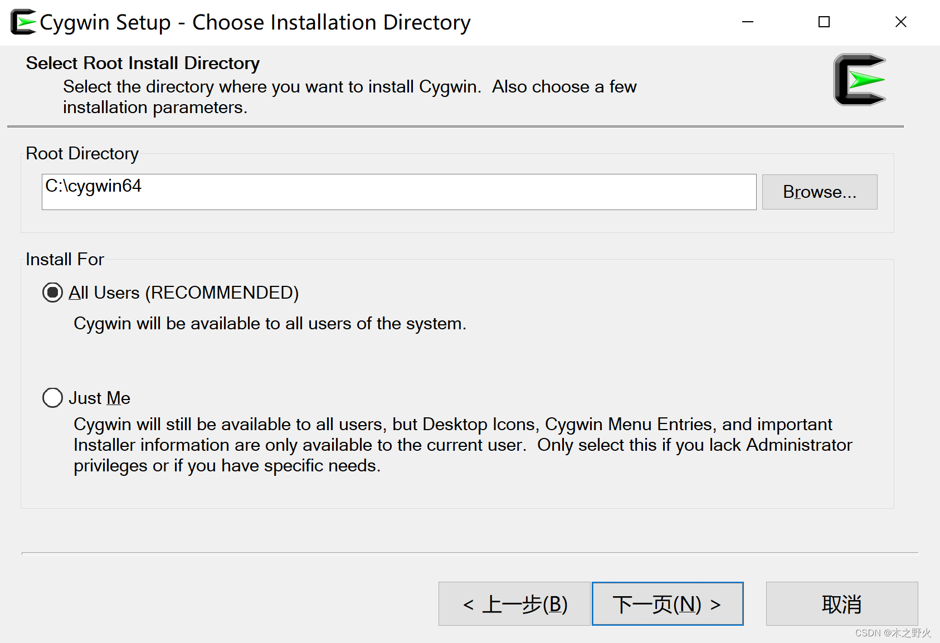Screen dimensions: 940x643
Task: Open the Browse... directory picker
Action: click(820, 192)
